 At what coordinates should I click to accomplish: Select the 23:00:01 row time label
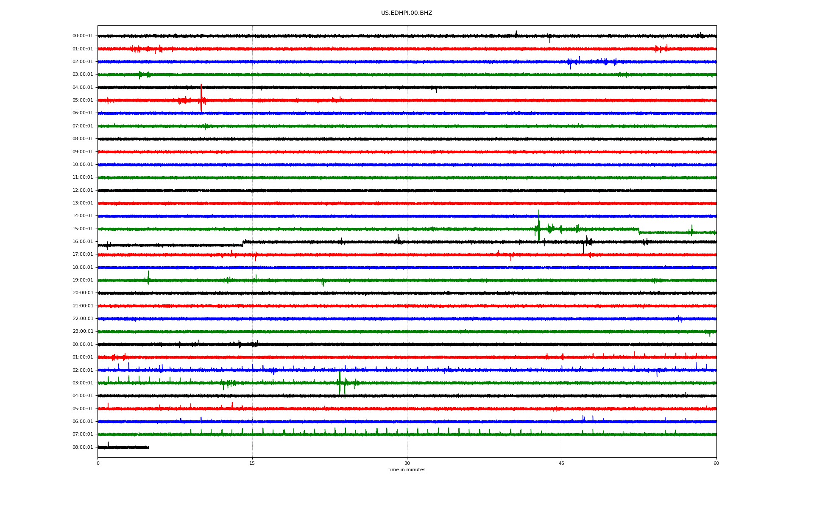pyautogui.click(x=83, y=331)
